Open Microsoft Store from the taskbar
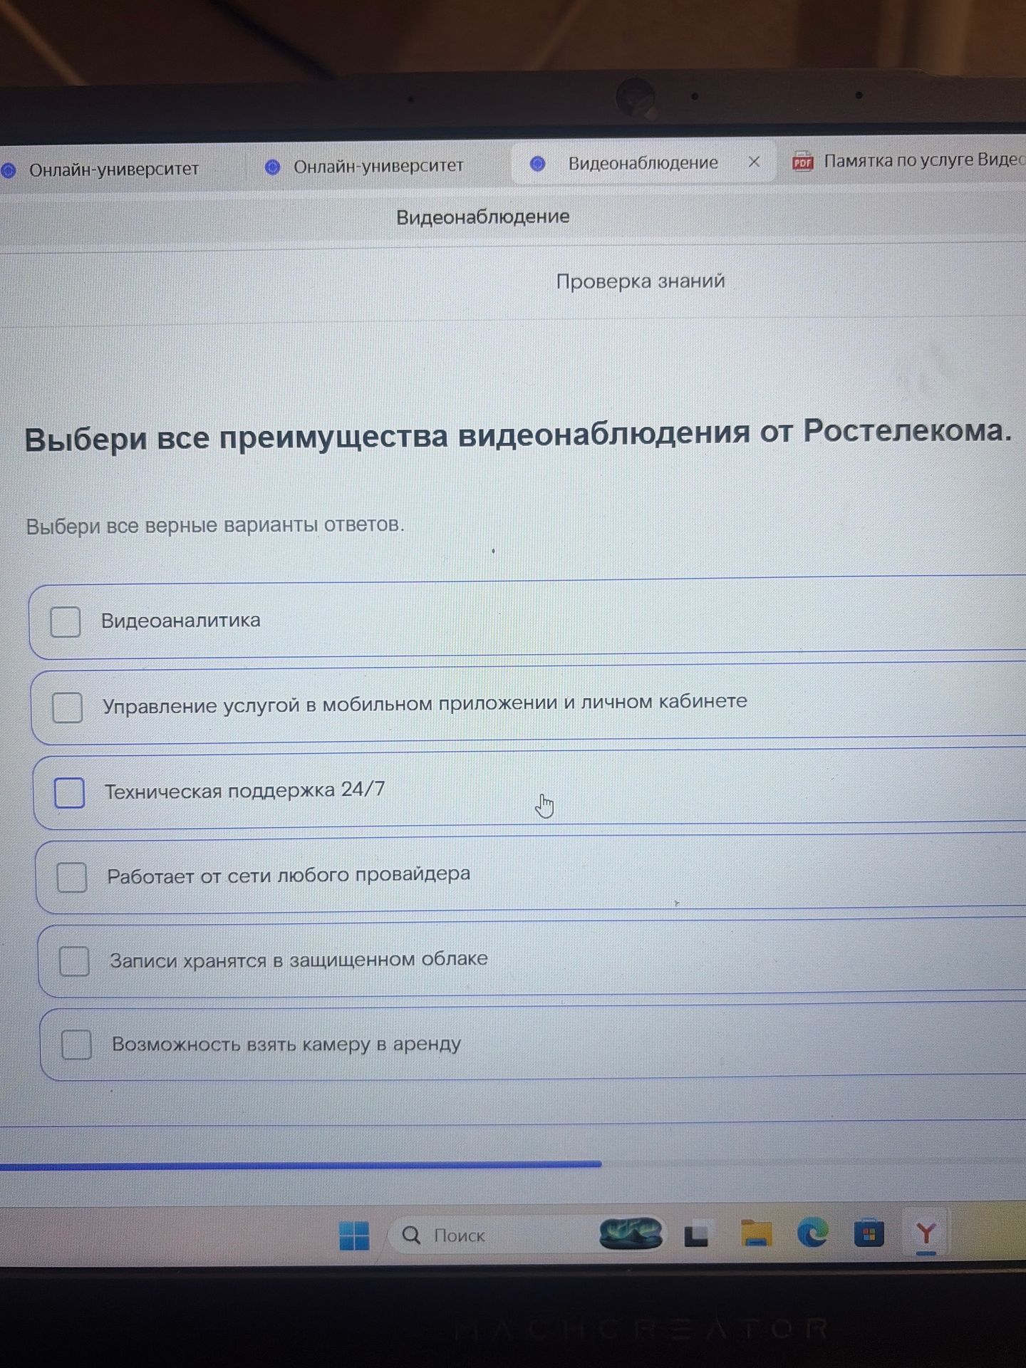 [x=869, y=1233]
